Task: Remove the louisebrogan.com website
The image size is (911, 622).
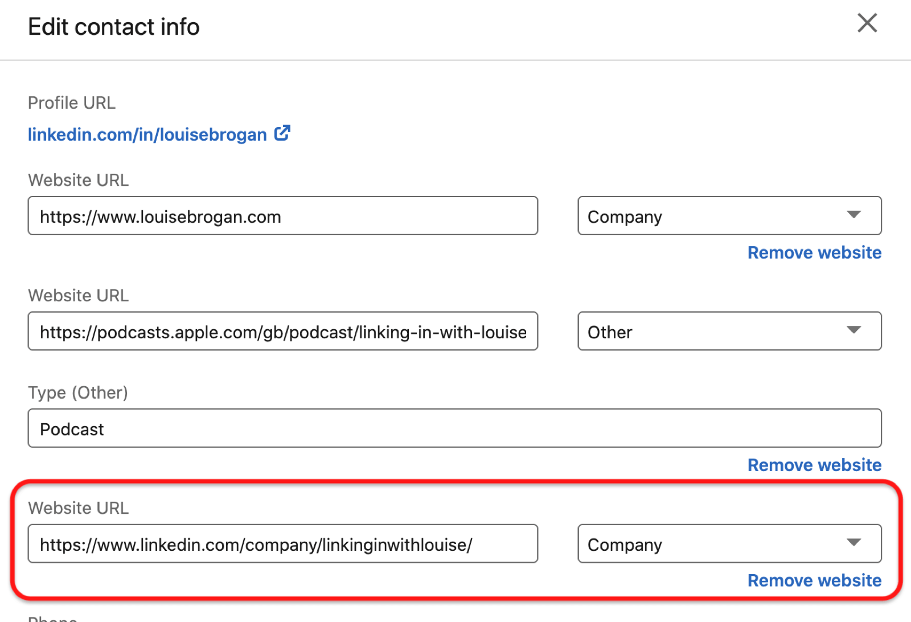Action: pos(814,252)
